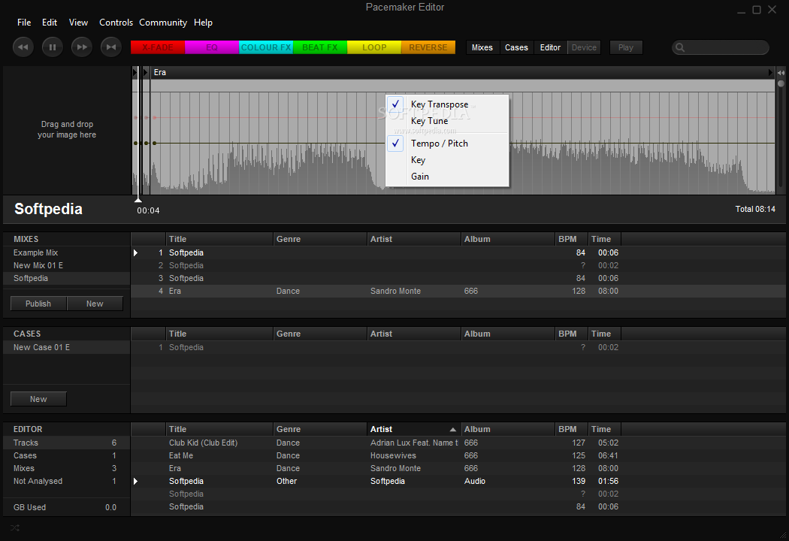
Task: Click the tempo line node on waveform
Action: point(155,143)
